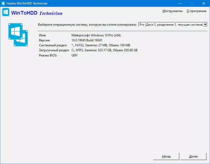Click the 'Системный раздел:' label
210x164 pixels.
pyautogui.click(x=53, y=45)
